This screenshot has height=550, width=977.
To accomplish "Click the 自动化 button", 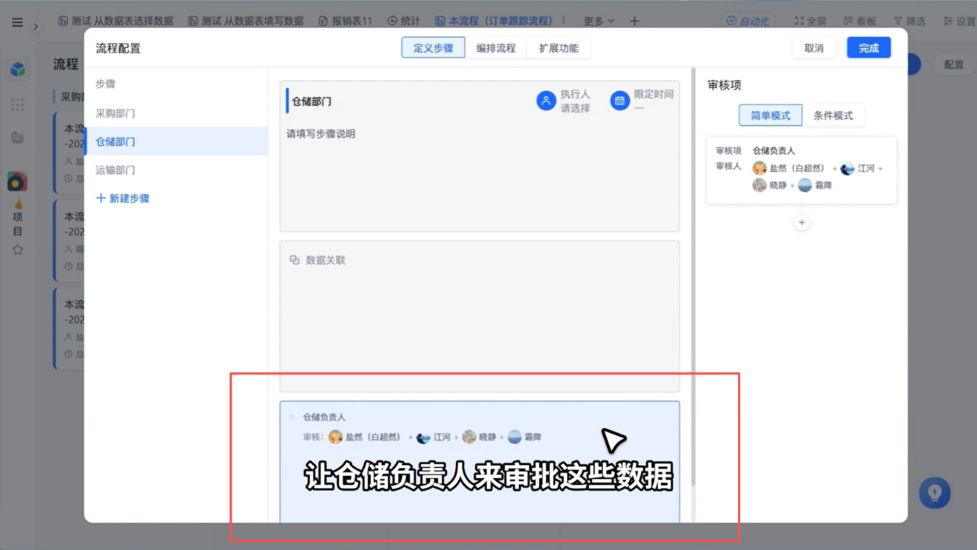I will [748, 21].
